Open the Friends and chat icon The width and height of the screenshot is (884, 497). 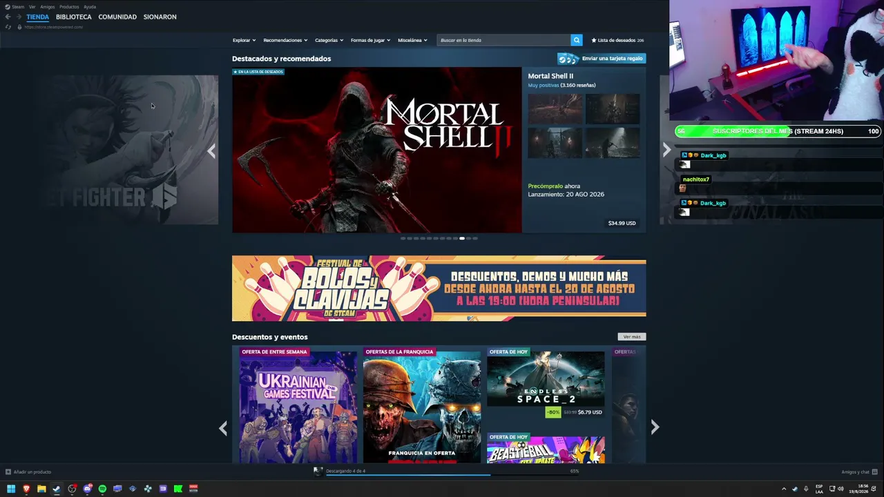[x=874, y=472]
